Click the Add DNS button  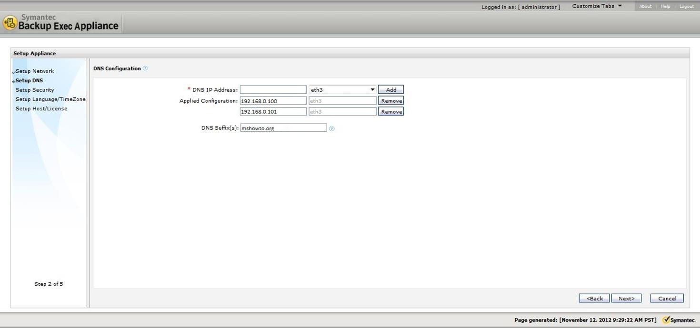(x=391, y=89)
